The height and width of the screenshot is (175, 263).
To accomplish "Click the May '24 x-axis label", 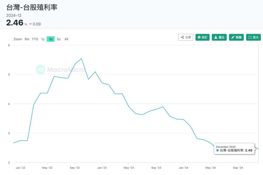I will point(210,168).
